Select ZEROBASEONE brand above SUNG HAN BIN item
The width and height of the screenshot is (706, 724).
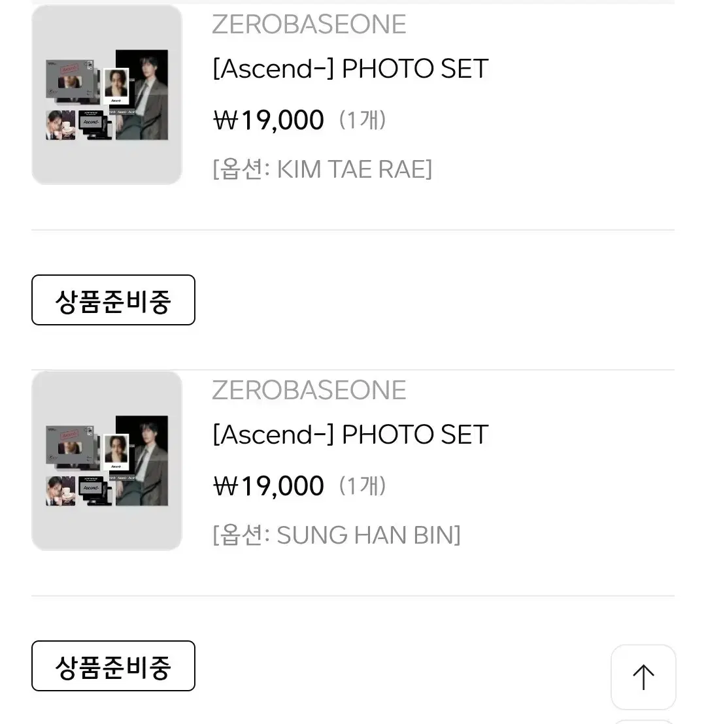tap(309, 389)
